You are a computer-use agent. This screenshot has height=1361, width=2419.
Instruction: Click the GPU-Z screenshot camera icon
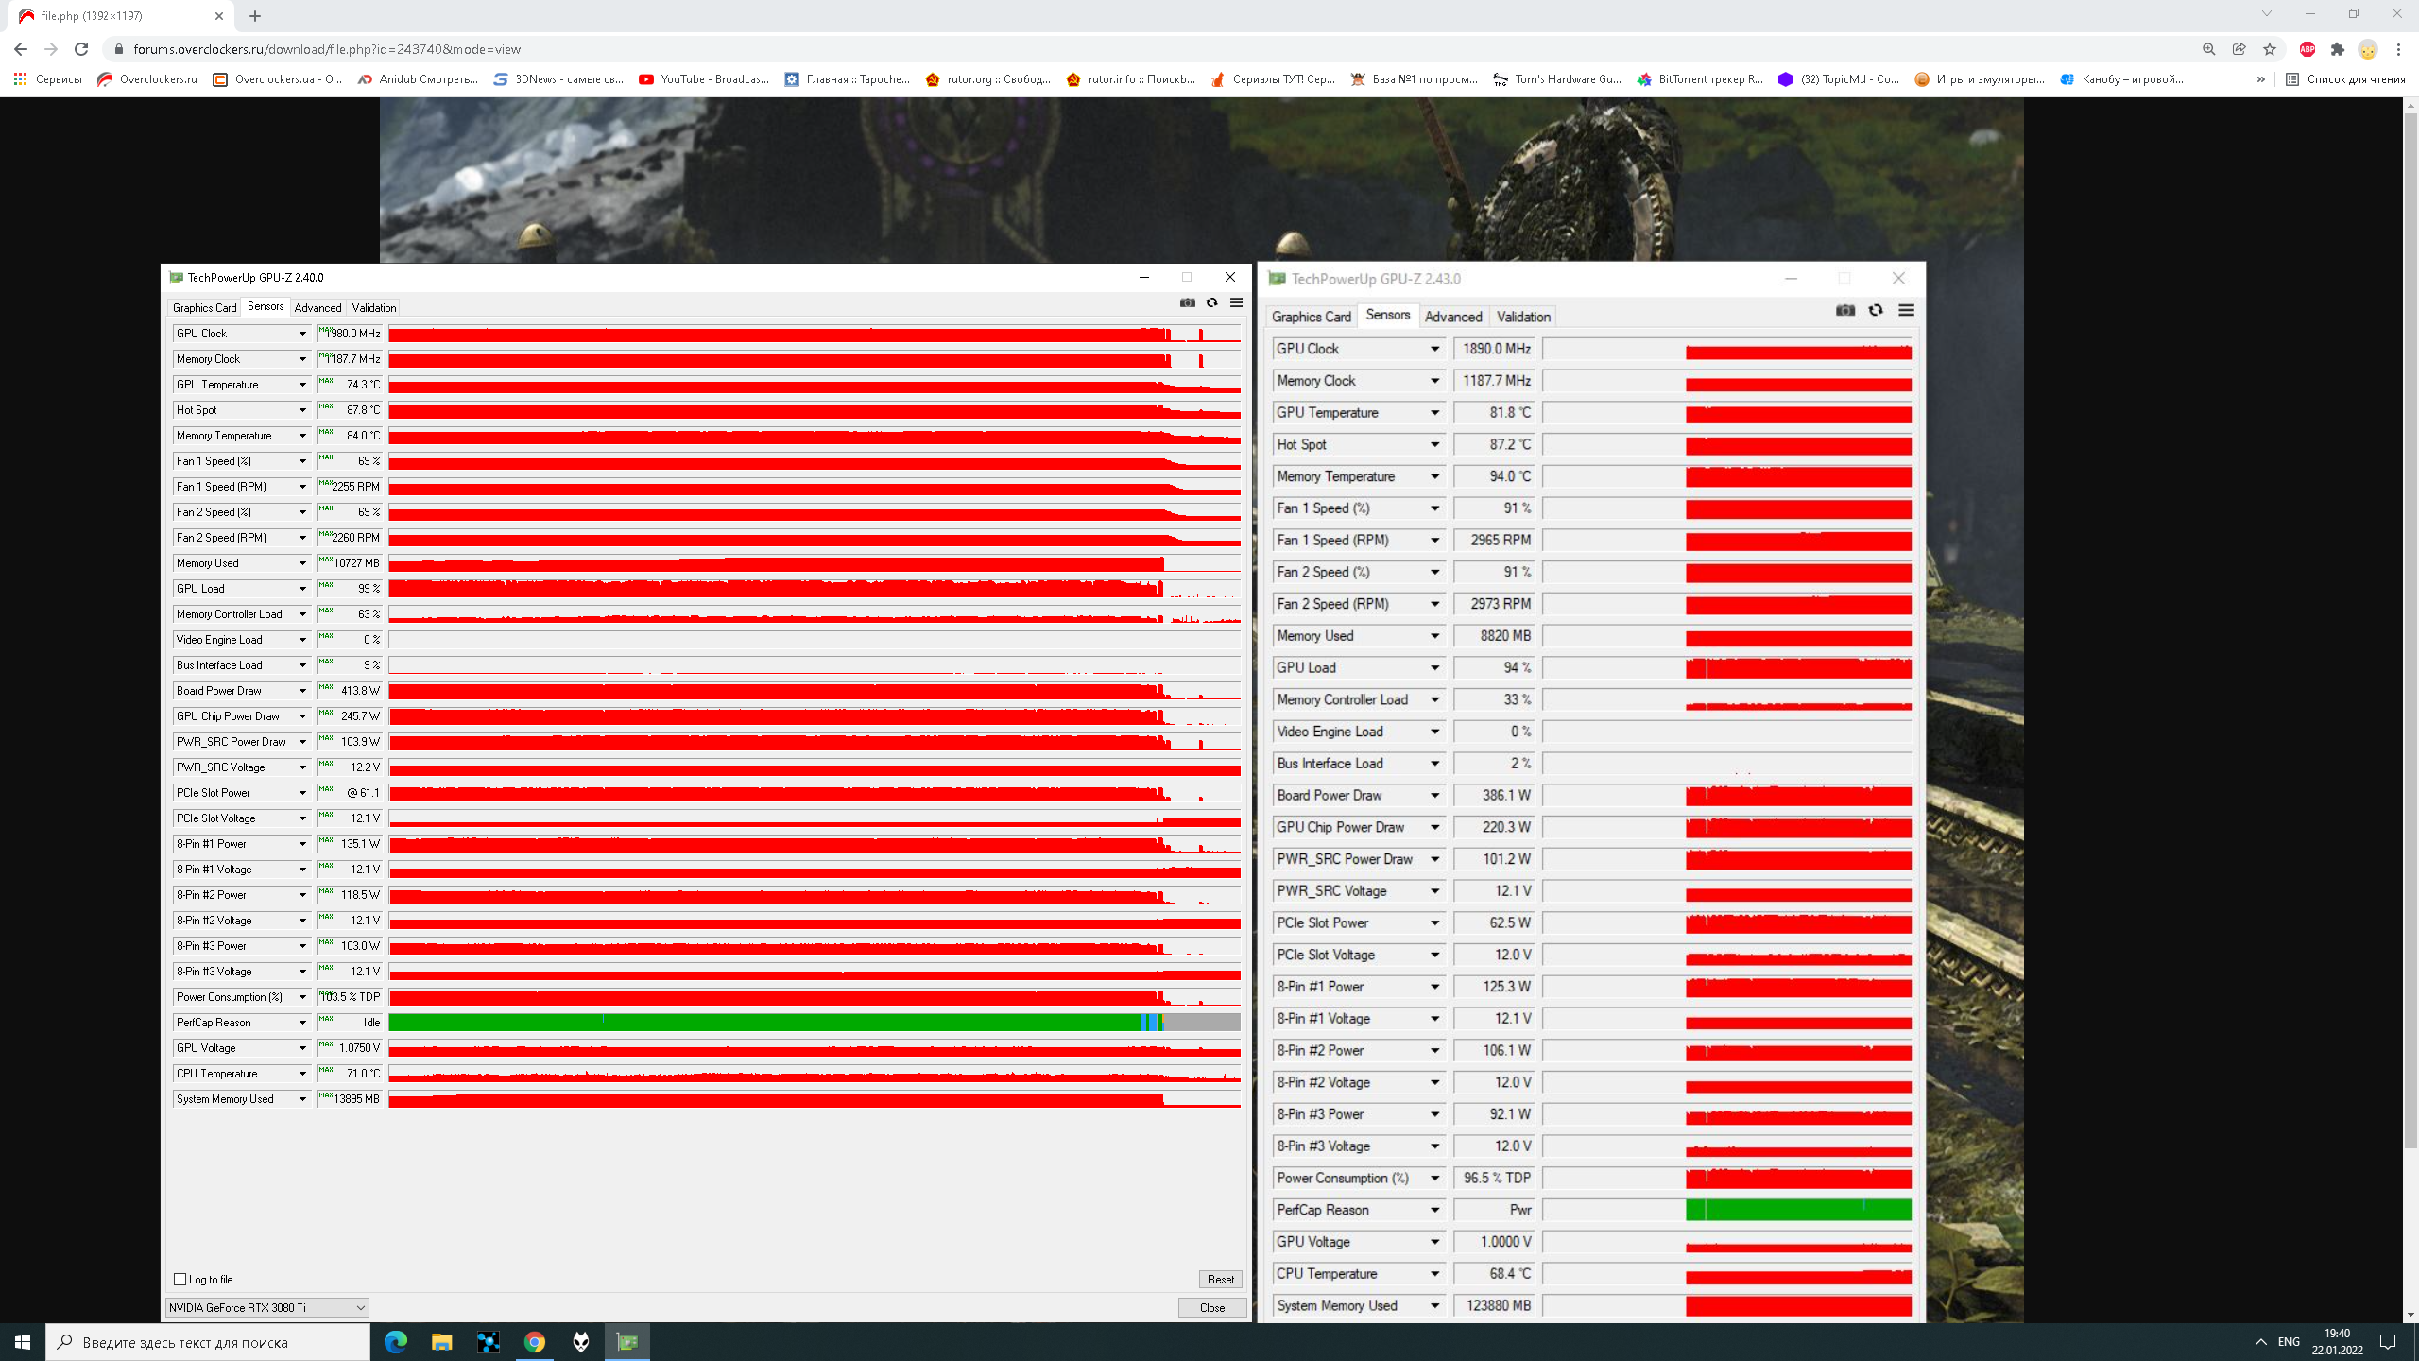pos(1187,302)
